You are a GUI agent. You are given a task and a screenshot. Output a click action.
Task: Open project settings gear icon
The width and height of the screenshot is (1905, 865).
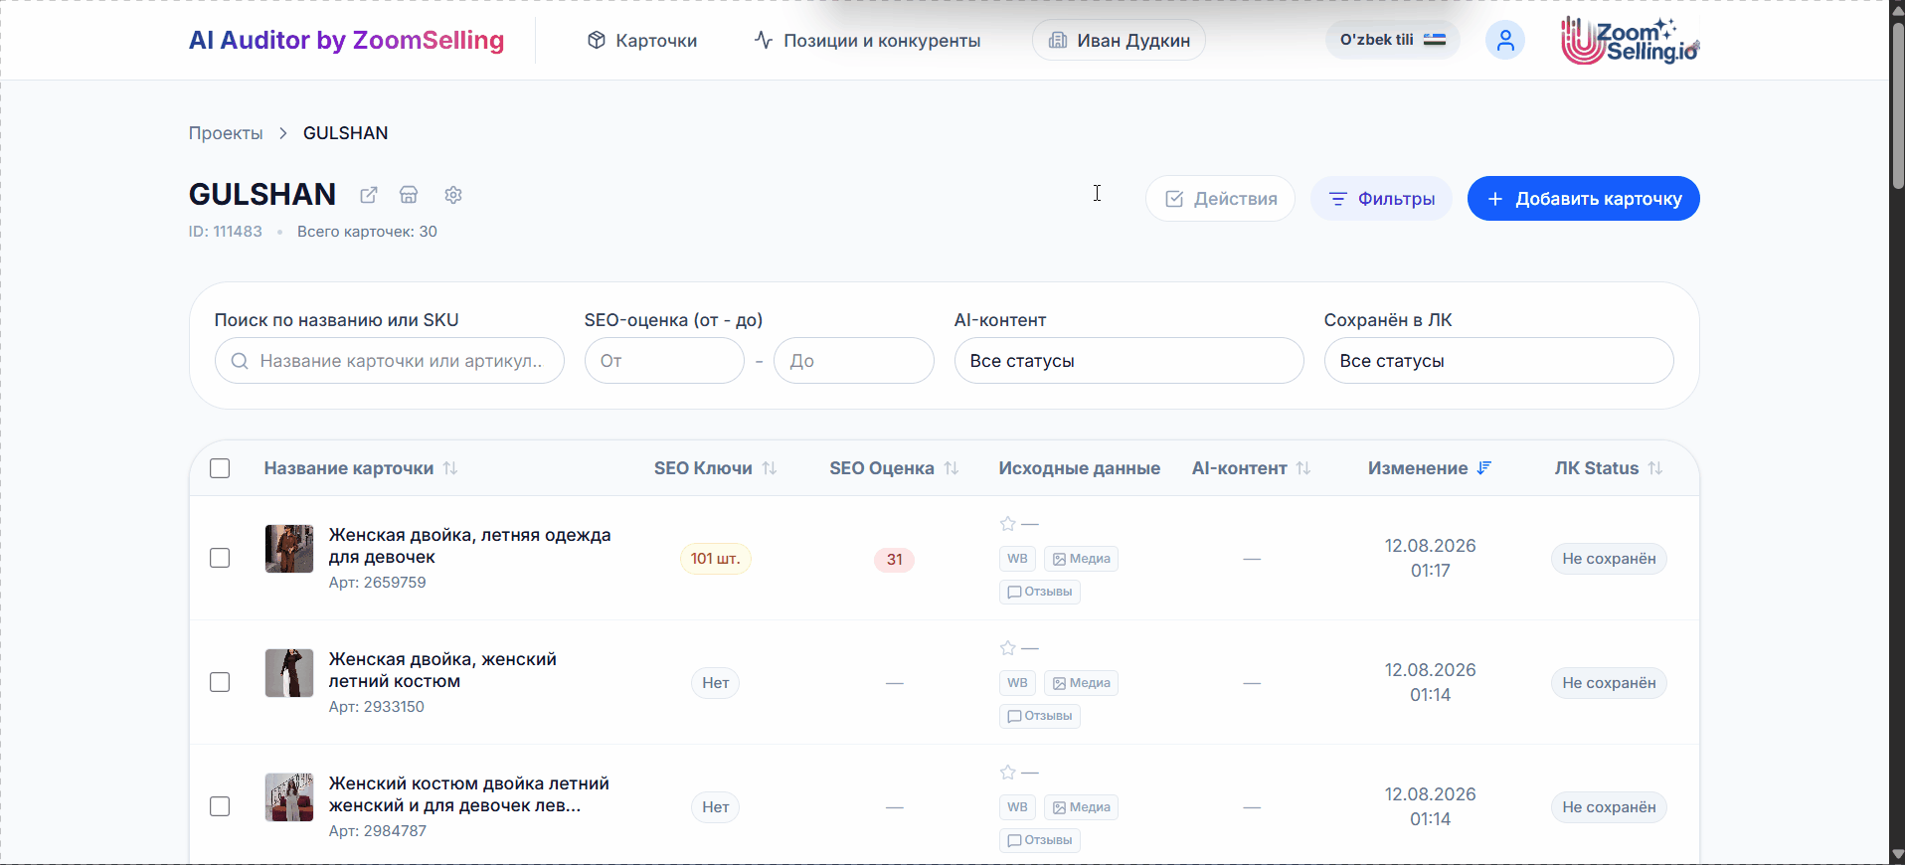(453, 195)
